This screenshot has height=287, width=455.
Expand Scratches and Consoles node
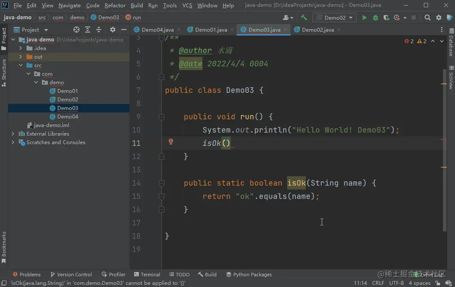[13, 142]
